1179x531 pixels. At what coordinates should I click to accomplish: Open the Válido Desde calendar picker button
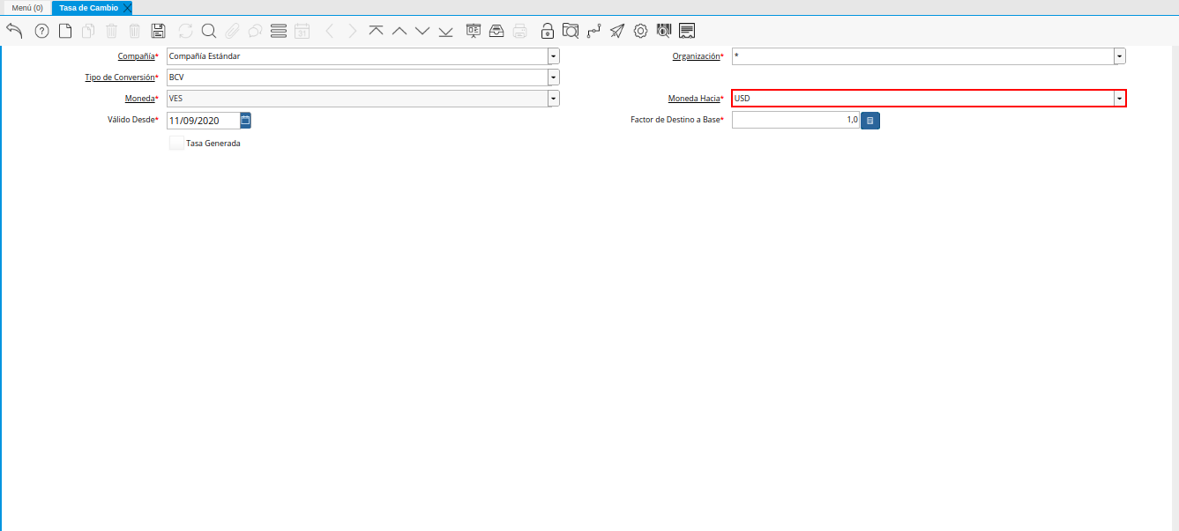(246, 120)
